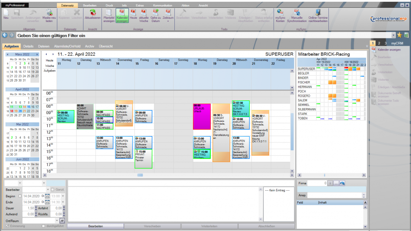Click the Aktualisieren refresh icon

[93, 15]
